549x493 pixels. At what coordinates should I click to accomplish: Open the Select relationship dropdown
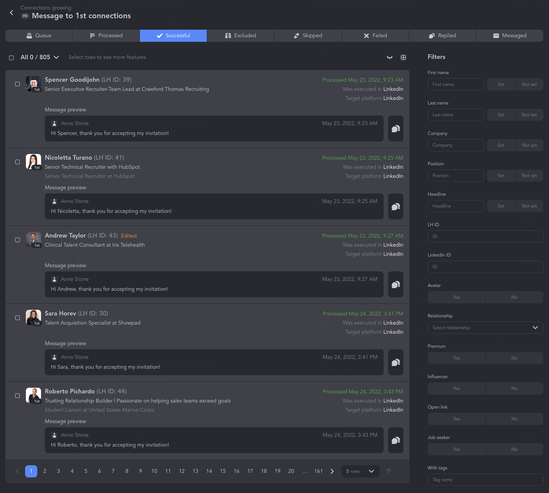click(x=486, y=328)
